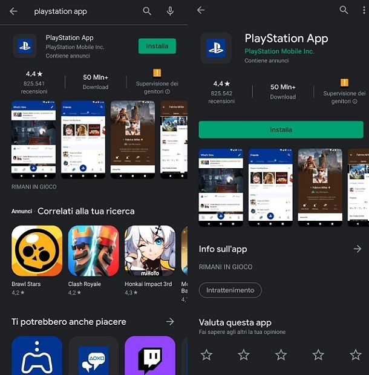369x375 pixels.
Task: Tap the info icon next to 'genitori' on the details page
Action: coord(355,102)
